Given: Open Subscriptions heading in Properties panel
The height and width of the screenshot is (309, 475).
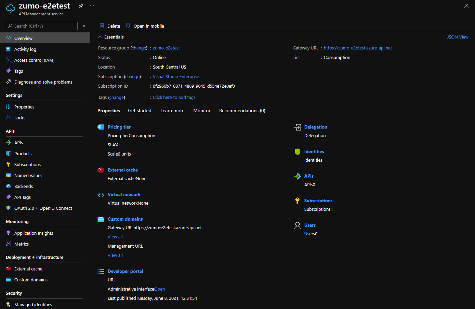Looking at the screenshot, I should (x=318, y=201).
